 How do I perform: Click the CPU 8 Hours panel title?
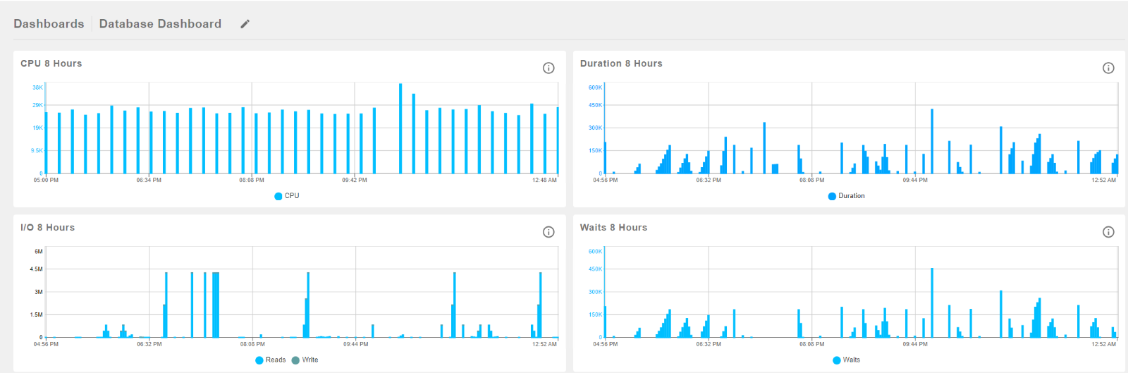tap(51, 63)
